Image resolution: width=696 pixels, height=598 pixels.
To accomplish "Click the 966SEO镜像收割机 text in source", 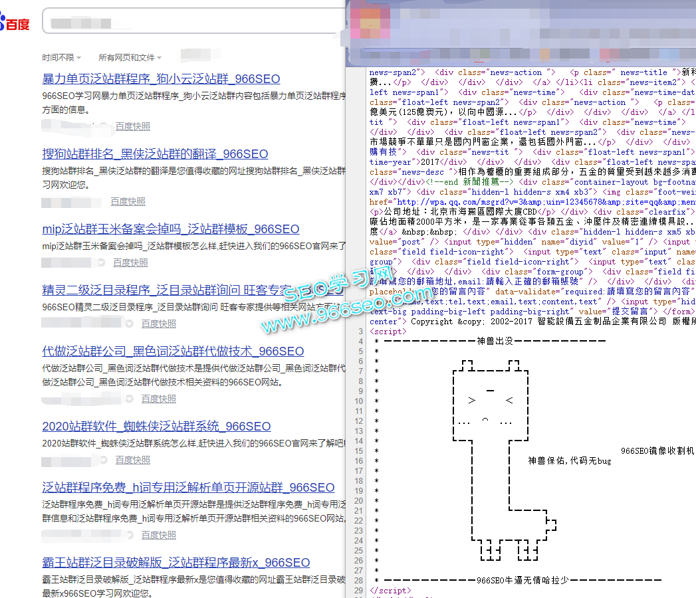I will point(657,450).
